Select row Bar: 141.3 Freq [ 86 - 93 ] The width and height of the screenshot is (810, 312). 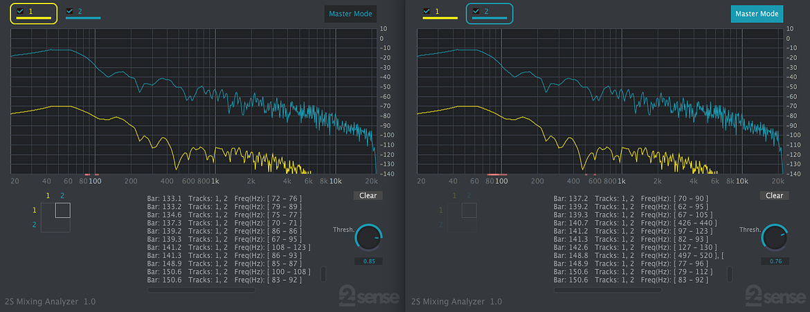(x=224, y=256)
